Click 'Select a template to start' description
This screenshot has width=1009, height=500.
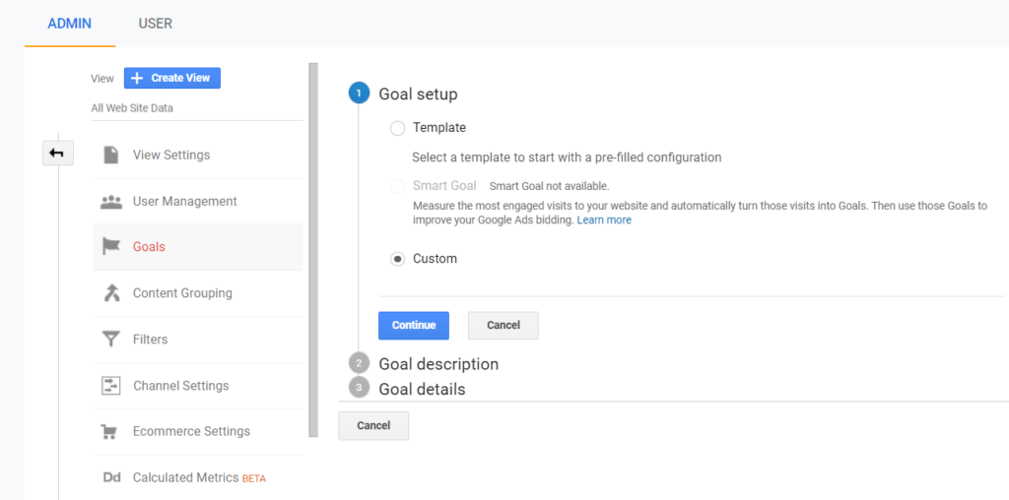tap(567, 156)
